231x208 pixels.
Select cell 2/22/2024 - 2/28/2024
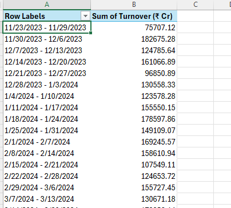pyautogui.click(x=47, y=176)
